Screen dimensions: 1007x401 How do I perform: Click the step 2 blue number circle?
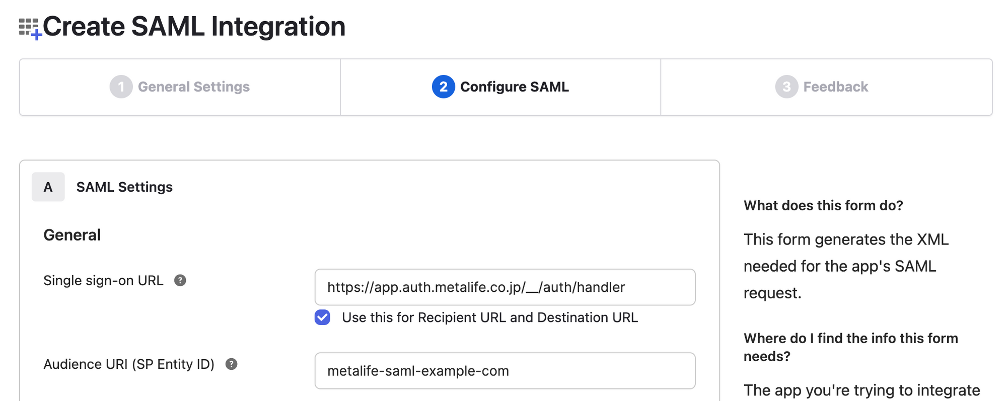(x=443, y=87)
